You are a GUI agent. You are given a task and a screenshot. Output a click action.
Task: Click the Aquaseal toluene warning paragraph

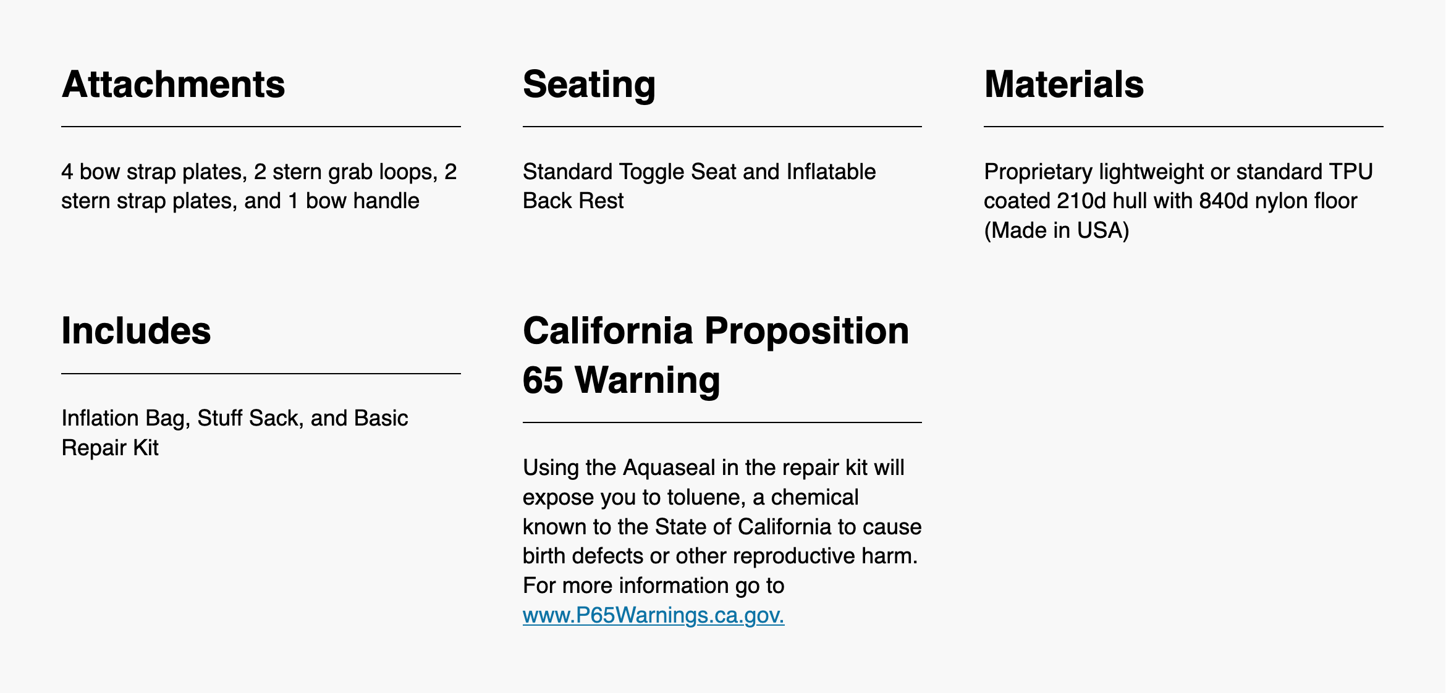click(x=722, y=512)
